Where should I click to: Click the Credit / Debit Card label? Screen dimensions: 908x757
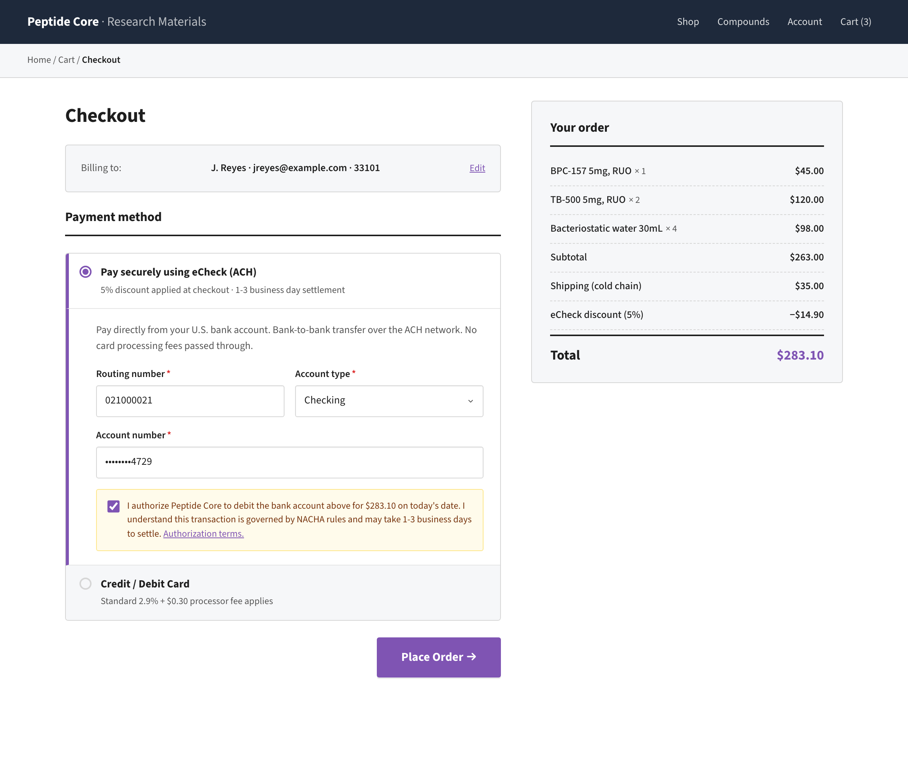[x=145, y=584]
